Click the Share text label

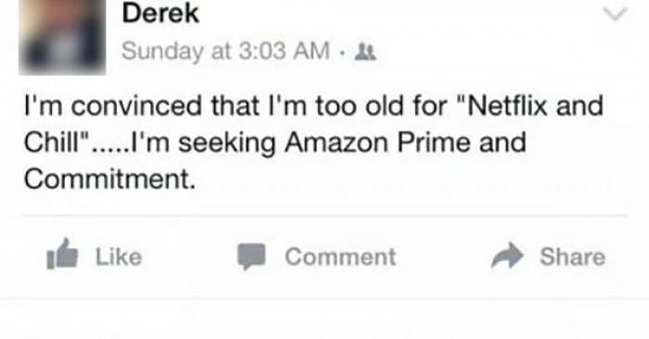572,257
